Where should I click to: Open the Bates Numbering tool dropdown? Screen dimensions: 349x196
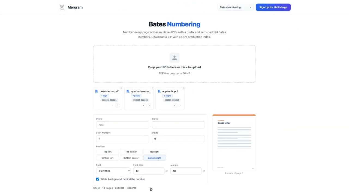coord(236,7)
